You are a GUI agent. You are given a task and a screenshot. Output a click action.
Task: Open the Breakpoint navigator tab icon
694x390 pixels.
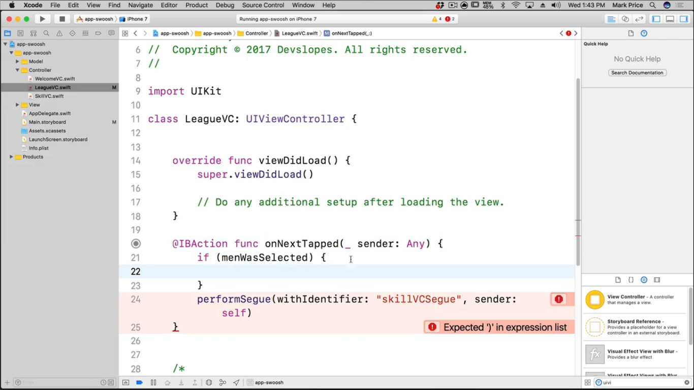[x=99, y=34]
